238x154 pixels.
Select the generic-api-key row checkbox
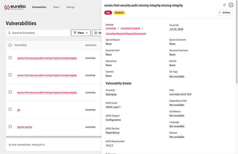10,127
